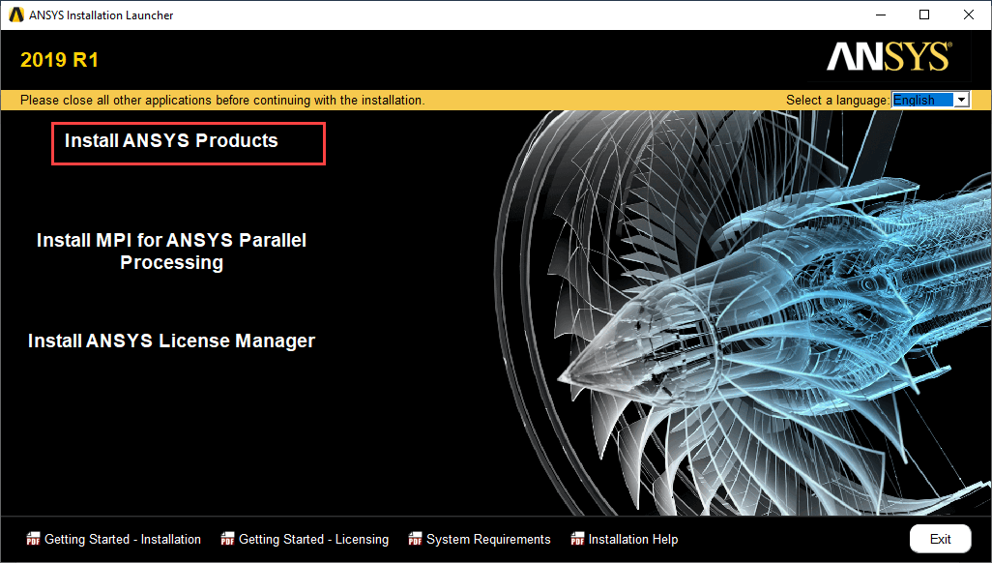The width and height of the screenshot is (992, 563).
Task: Choose Install MPI for ANSYS Parallel Processing
Action: (x=171, y=252)
